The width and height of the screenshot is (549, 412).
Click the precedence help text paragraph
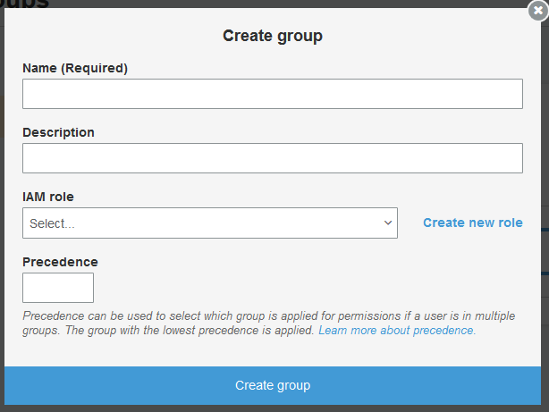coord(170,323)
